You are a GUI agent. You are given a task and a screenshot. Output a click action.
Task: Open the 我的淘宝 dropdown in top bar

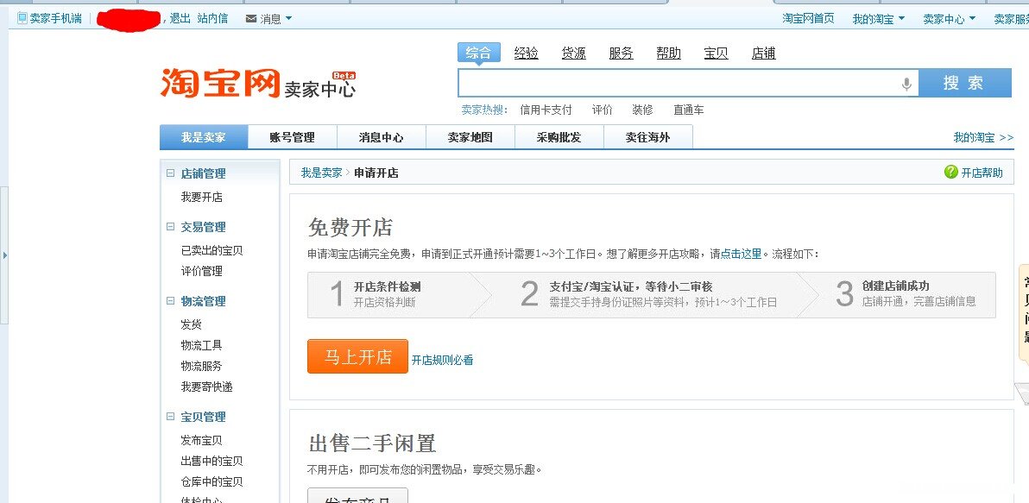(902, 19)
